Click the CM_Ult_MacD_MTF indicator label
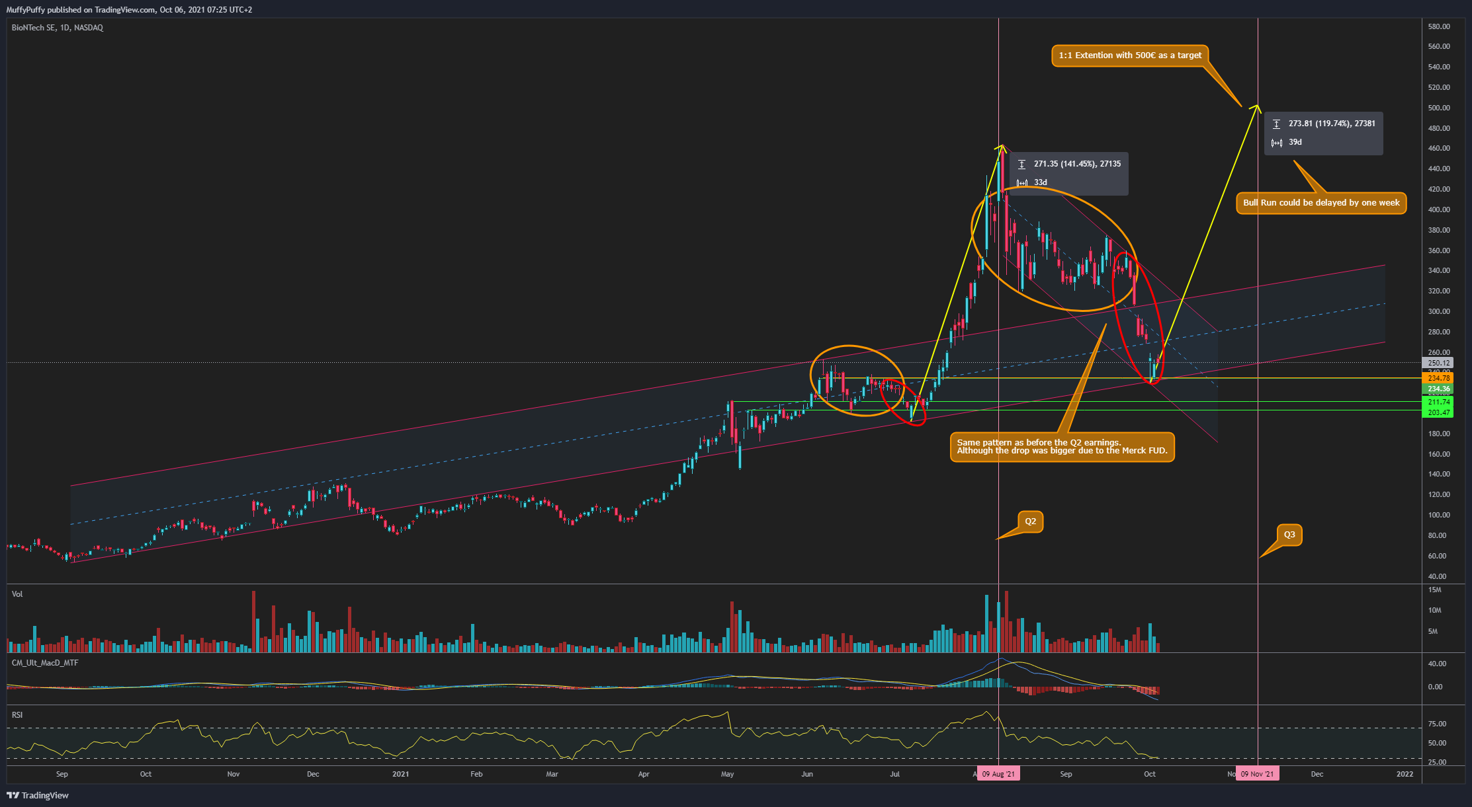 45,663
